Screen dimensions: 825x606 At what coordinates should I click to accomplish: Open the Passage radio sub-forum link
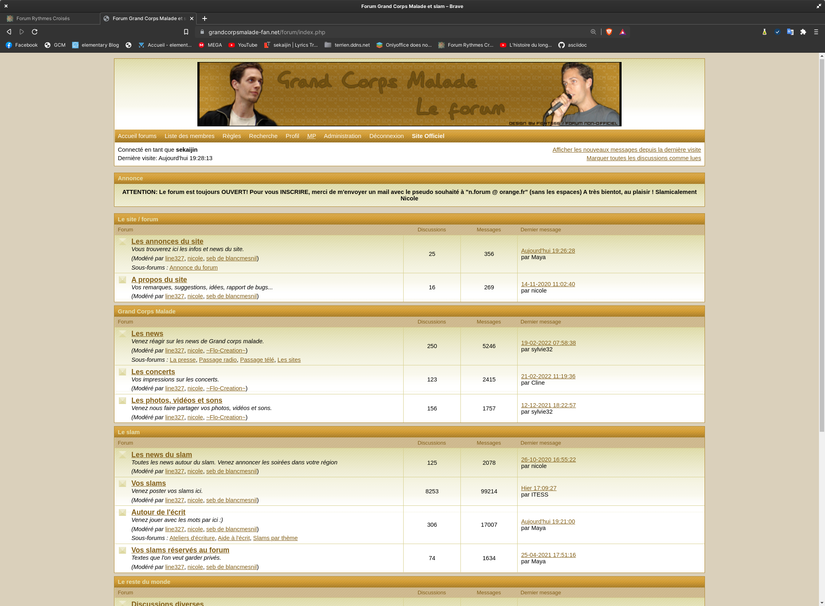click(218, 360)
